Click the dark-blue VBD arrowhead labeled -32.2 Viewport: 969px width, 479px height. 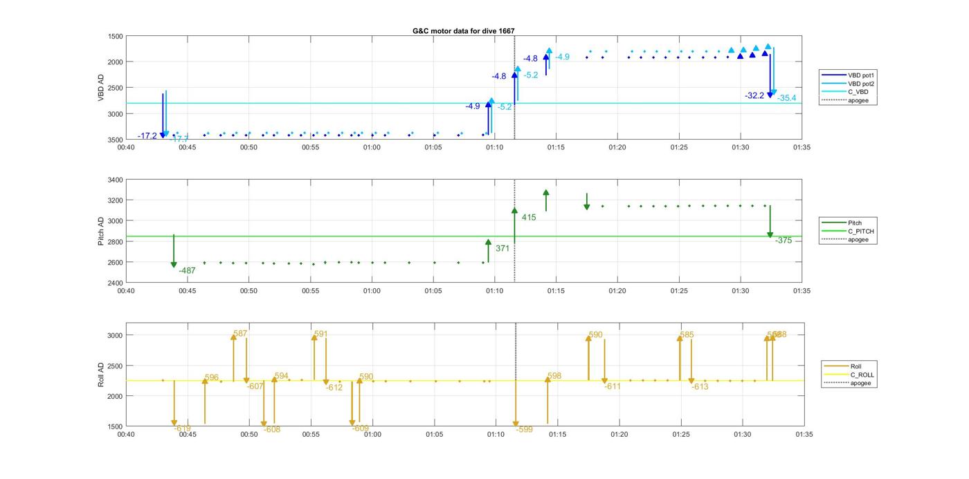[770, 95]
